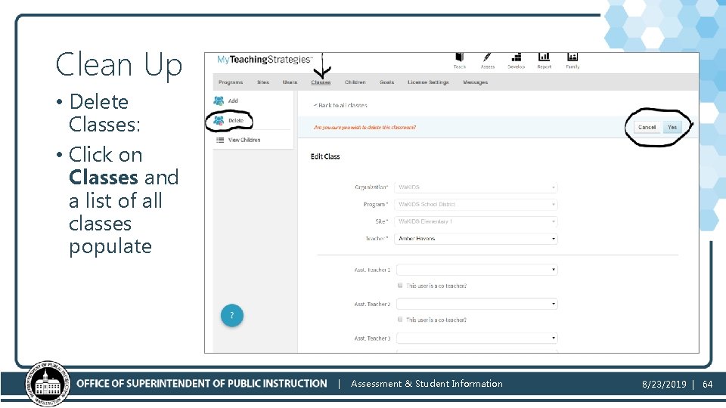The height and width of the screenshot is (408, 726).
Task: Check co-teacher box under Asst. Teacher 1
Action: [400, 286]
